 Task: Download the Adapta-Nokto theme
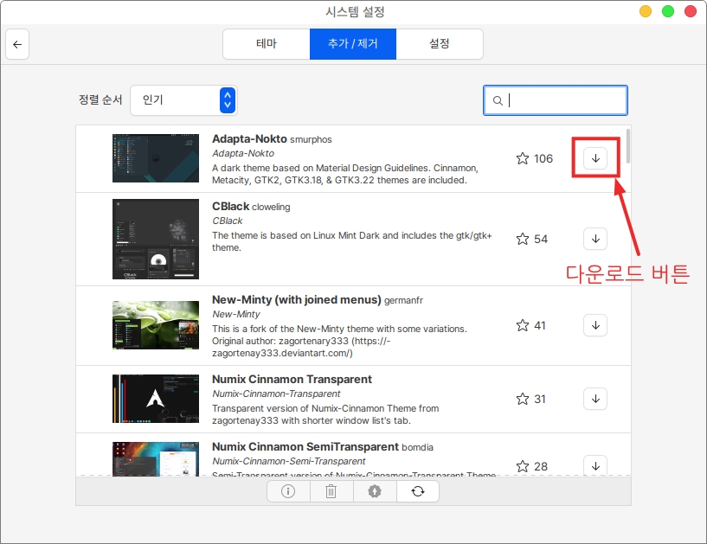point(595,158)
